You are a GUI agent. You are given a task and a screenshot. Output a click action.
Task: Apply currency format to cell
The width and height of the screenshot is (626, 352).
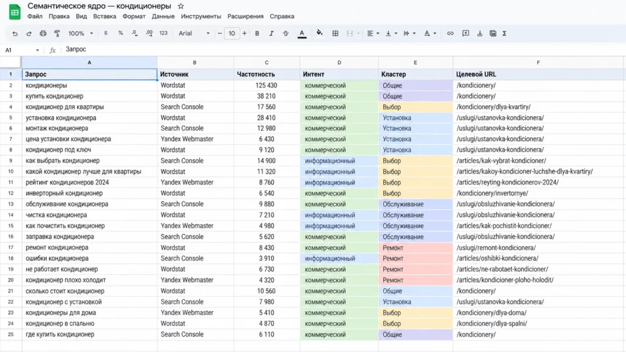(106, 33)
